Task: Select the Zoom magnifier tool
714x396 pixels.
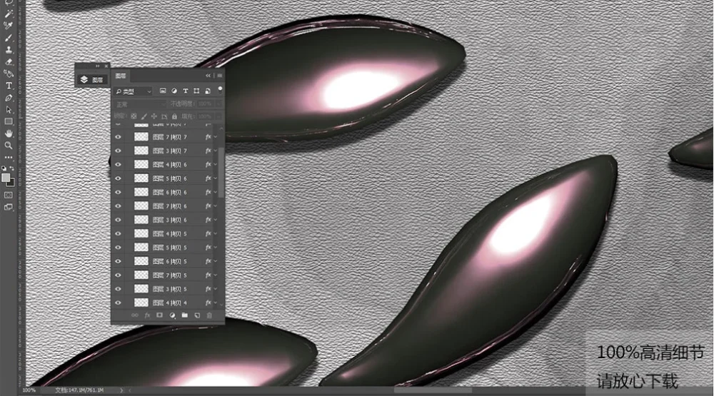Action: pyautogui.click(x=9, y=146)
